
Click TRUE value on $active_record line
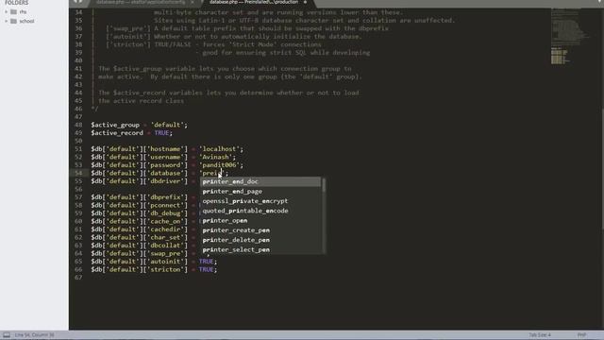(x=161, y=133)
